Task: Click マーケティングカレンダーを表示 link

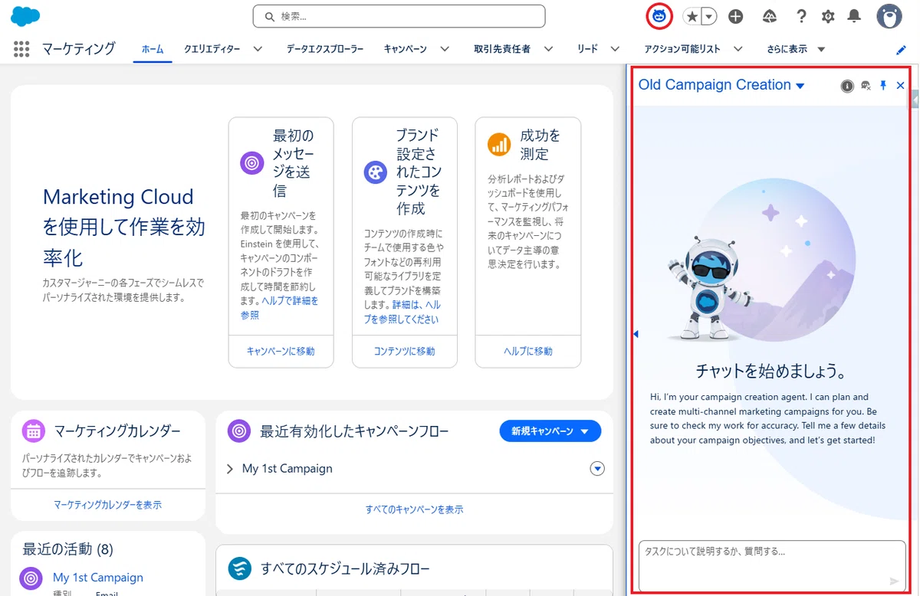Action: (x=108, y=505)
